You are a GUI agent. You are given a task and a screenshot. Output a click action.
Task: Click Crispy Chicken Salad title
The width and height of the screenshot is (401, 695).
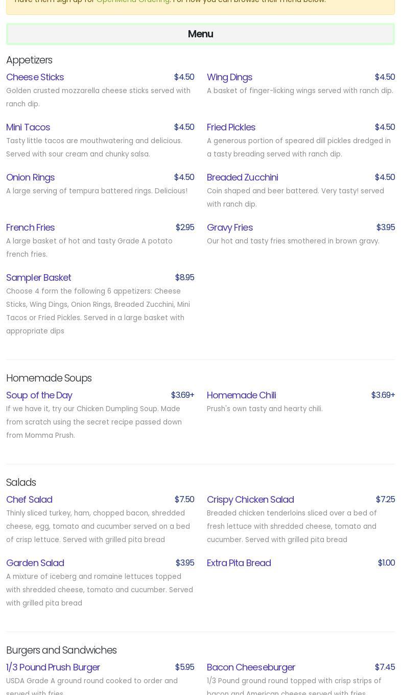point(250,499)
